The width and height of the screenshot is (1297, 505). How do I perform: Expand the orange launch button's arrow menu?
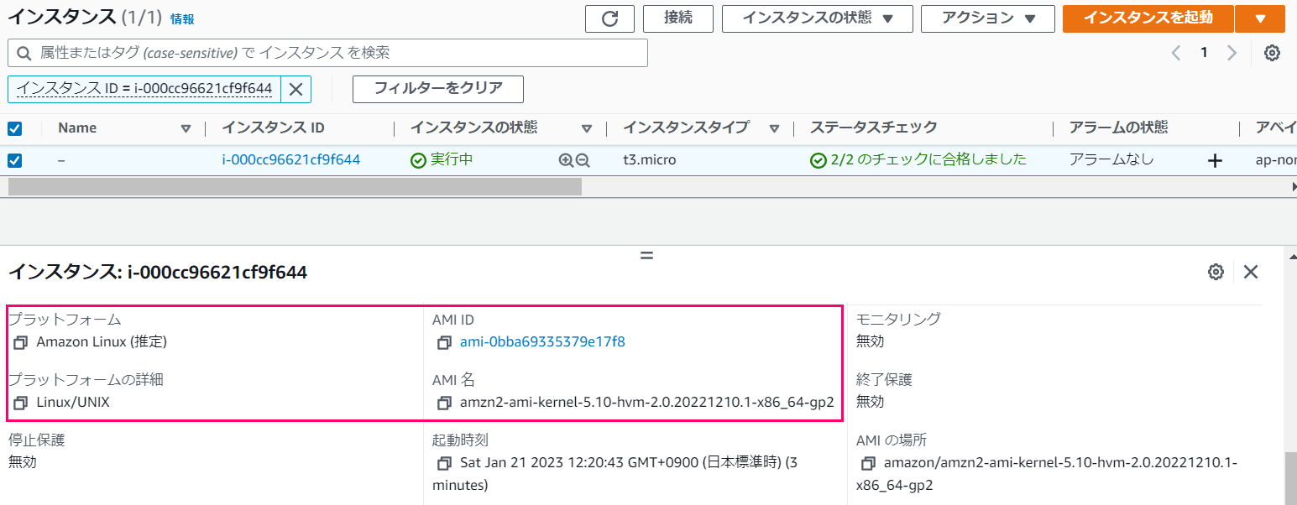[x=1260, y=18]
